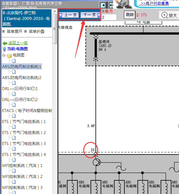Click document icon above ABS(防抱死制动系统)1
Image resolution: width=179 pixels, height=194 pixels.
pos(14,61)
